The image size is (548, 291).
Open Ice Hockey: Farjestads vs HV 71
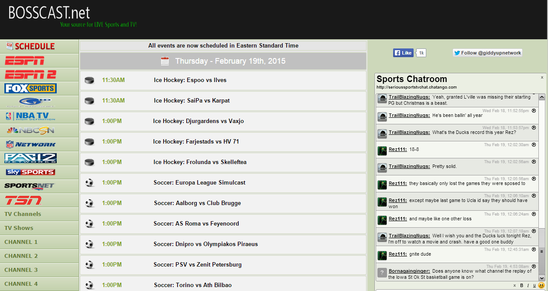(196, 142)
